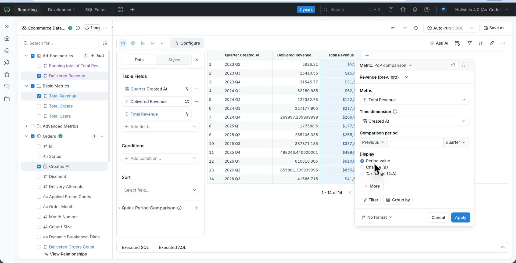The width and height of the screenshot is (516, 263).
Task: Open the date comparison calendar icon
Action: pyautogui.click(x=457, y=43)
